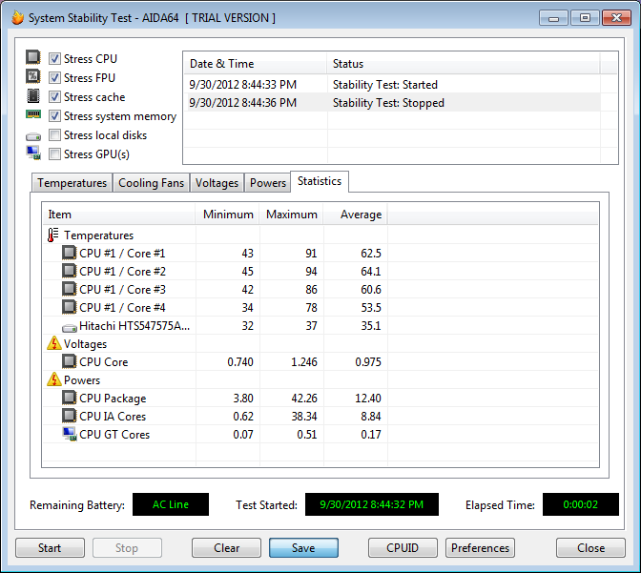641x573 pixels.
Task: Click the chip icon of CPU Package row
Action: coord(69,398)
